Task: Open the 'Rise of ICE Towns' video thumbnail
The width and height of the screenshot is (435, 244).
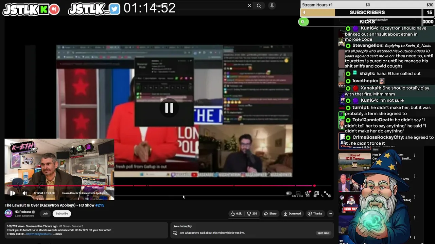Action: (x=354, y=162)
